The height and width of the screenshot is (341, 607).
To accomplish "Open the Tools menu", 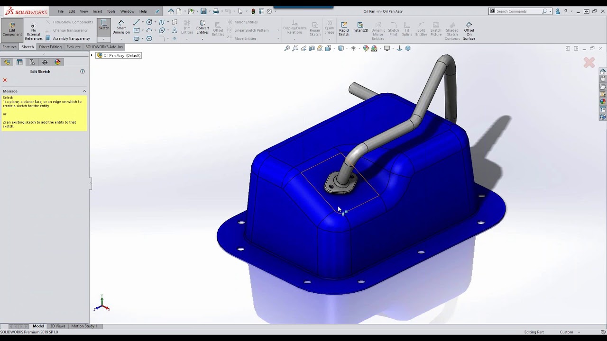I will tap(111, 11).
